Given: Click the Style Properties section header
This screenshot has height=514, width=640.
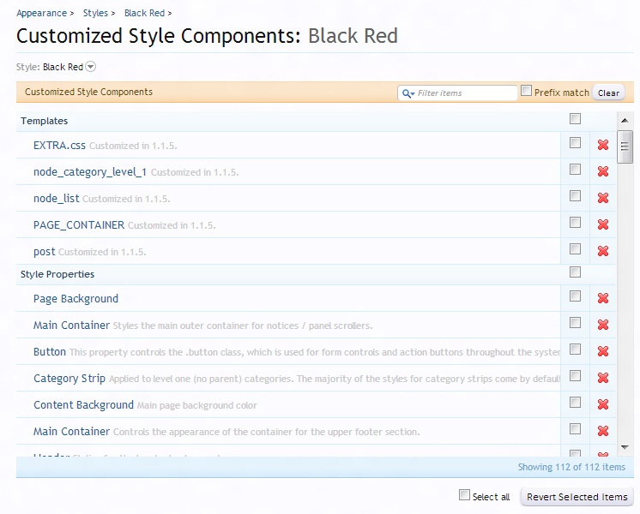Looking at the screenshot, I should (57, 274).
